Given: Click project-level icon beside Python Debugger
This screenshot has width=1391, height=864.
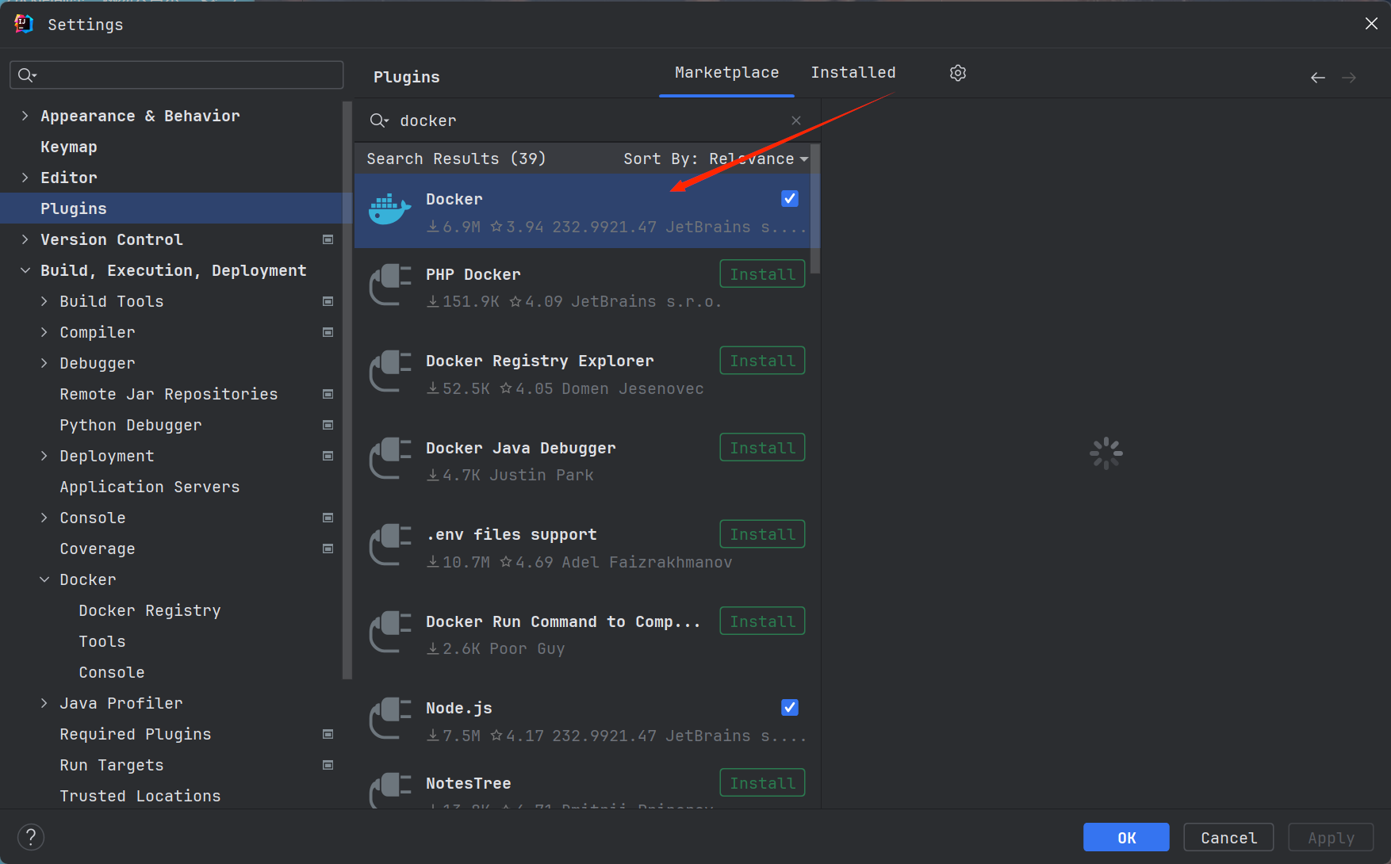Looking at the screenshot, I should tap(328, 425).
